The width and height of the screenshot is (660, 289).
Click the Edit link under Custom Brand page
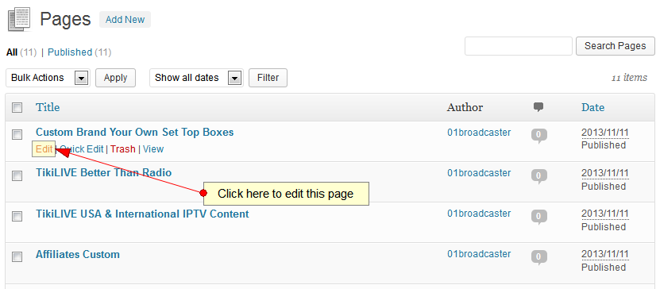pyautogui.click(x=44, y=149)
